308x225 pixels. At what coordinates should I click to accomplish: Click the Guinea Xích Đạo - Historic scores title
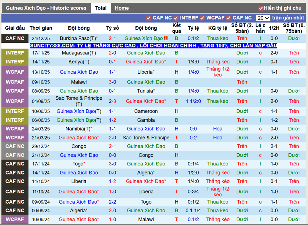tap(46, 8)
